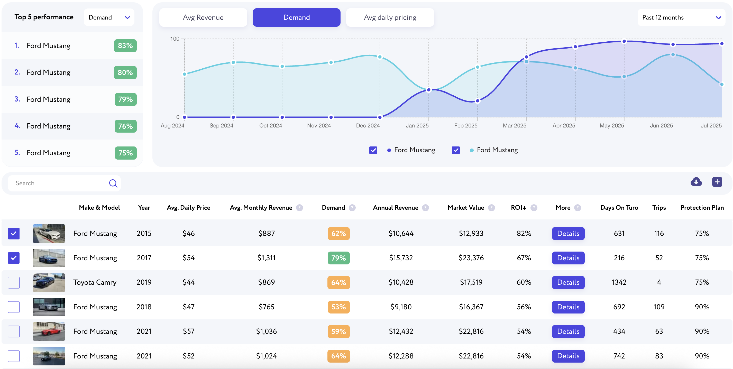Click the Days On Turo header
Image resolution: width=733 pixels, height=369 pixels.
(x=619, y=208)
